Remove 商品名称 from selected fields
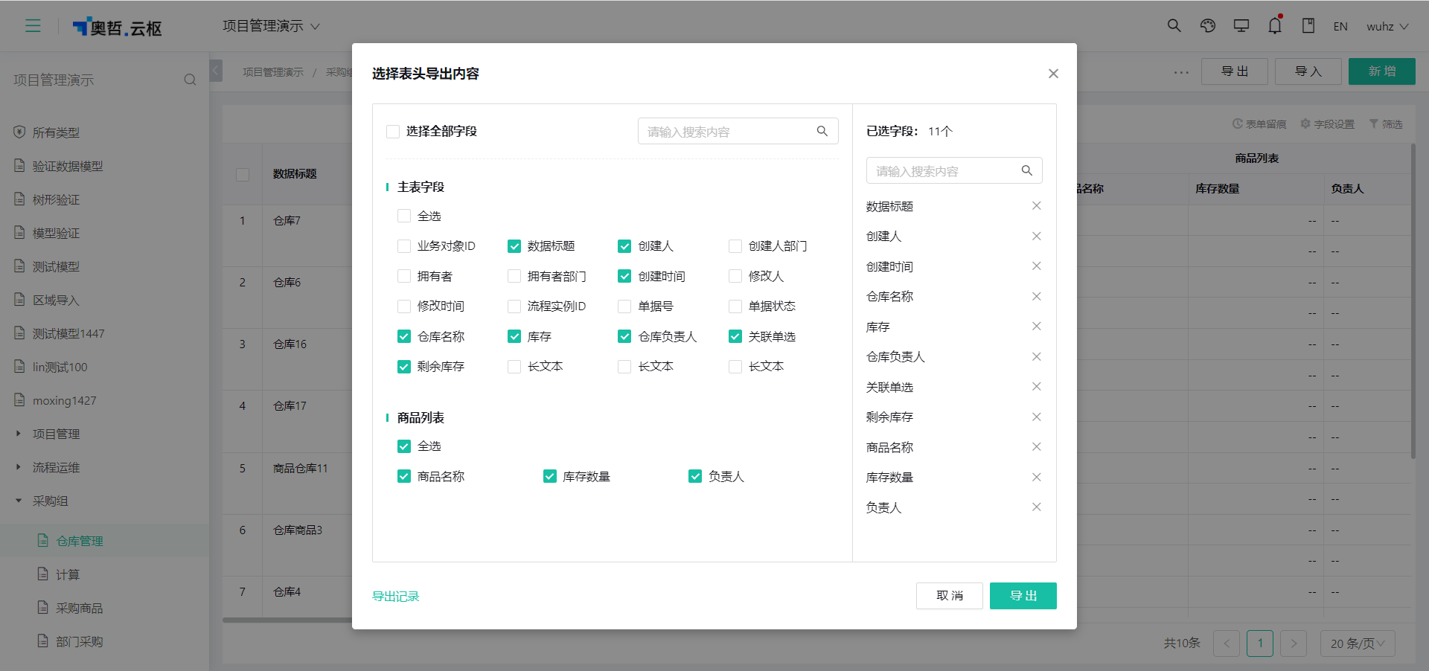This screenshot has height=671, width=1429. tap(1036, 447)
